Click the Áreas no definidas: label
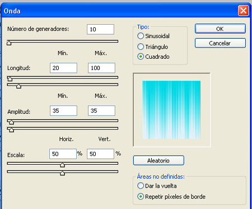This screenshot has width=252, height=209. click(161, 177)
